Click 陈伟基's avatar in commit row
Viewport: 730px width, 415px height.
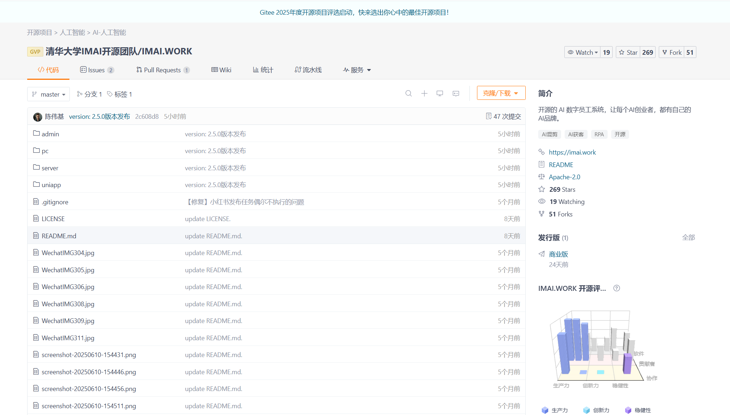click(38, 117)
